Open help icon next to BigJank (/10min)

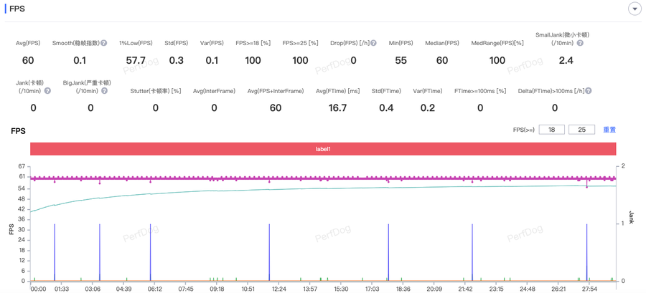(x=104, y=91)
